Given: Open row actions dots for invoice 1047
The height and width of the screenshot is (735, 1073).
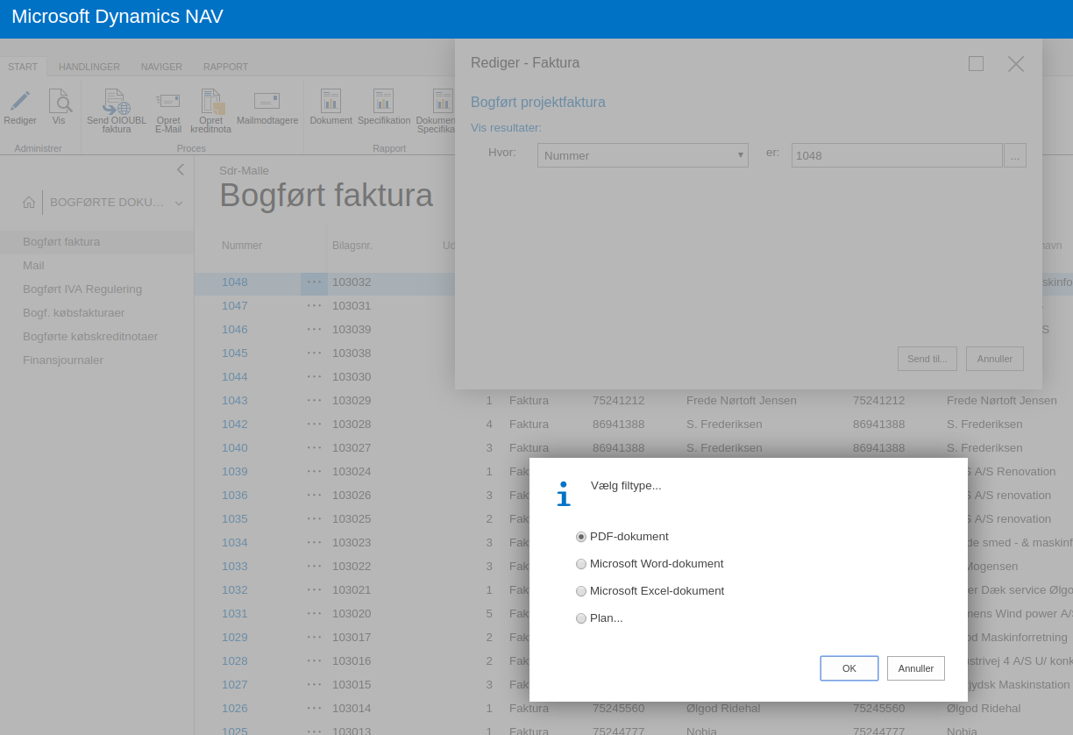Looking at the screenshot, I should tap(314, 305).
